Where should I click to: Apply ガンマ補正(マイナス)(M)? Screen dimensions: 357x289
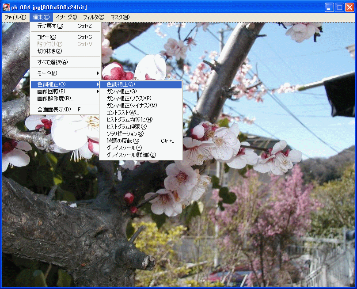[x=141, y=106]
